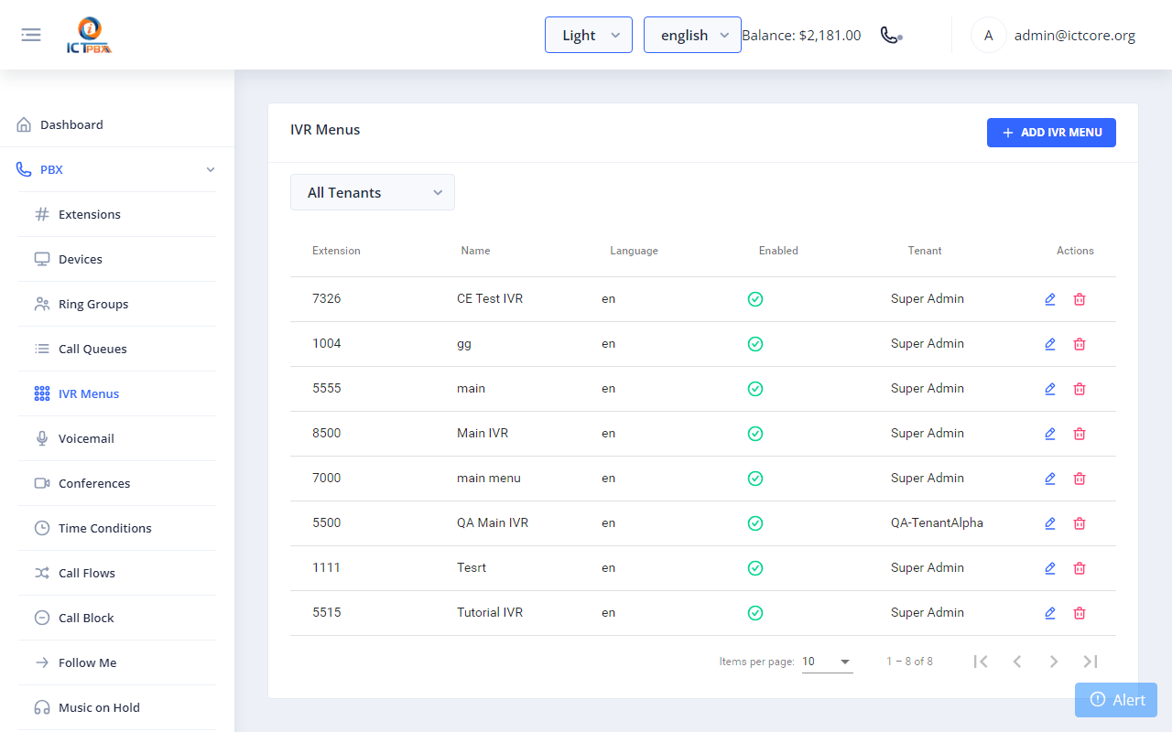
Task: Delete the CE Test IVR menu
Action: click(x=1080, y=299)
